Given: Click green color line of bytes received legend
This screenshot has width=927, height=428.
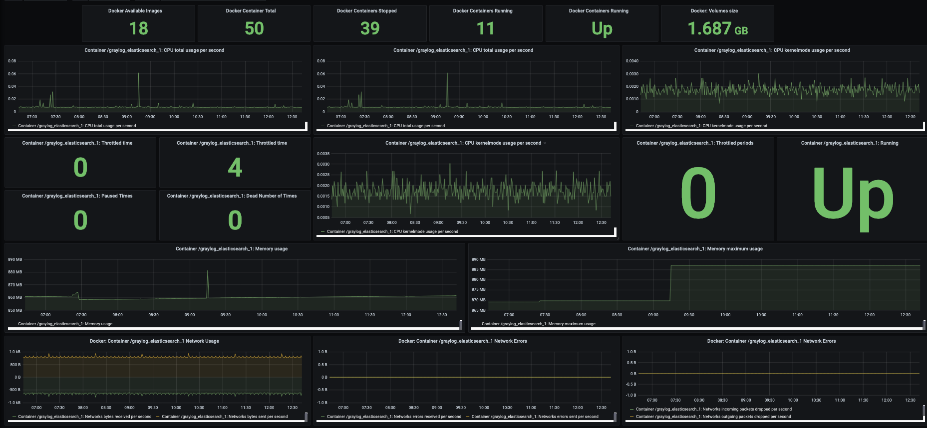Looking at the screenshot, I should (14, 417).
